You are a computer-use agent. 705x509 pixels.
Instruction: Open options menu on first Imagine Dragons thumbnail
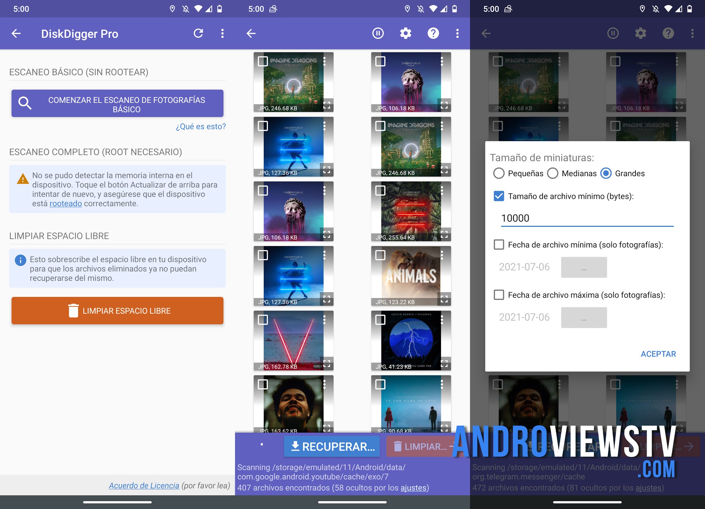coord(324,61)
